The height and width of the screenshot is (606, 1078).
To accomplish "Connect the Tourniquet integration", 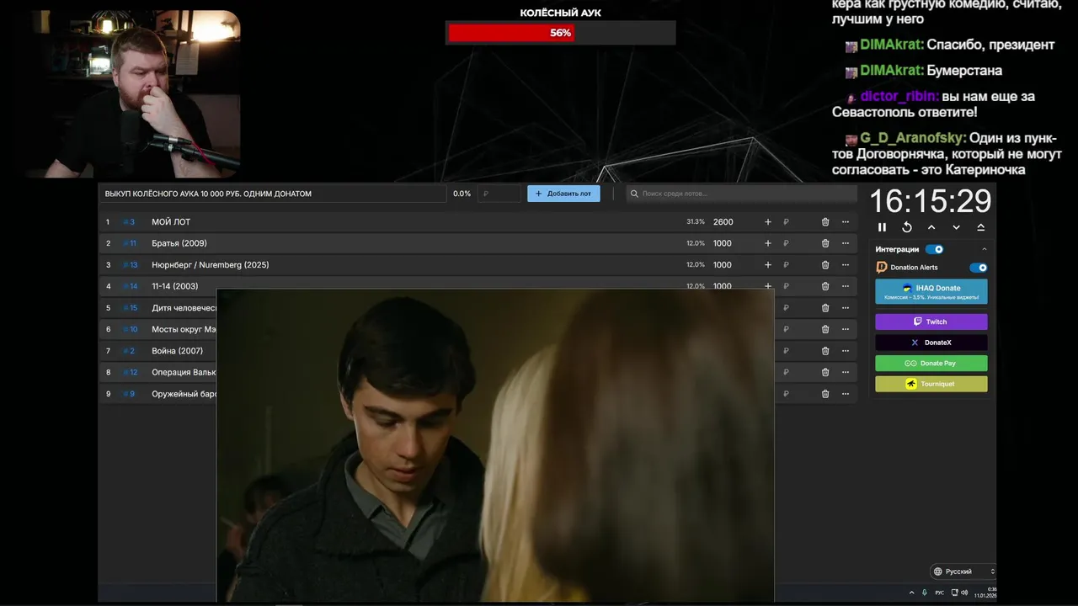I will click(931, 384).
